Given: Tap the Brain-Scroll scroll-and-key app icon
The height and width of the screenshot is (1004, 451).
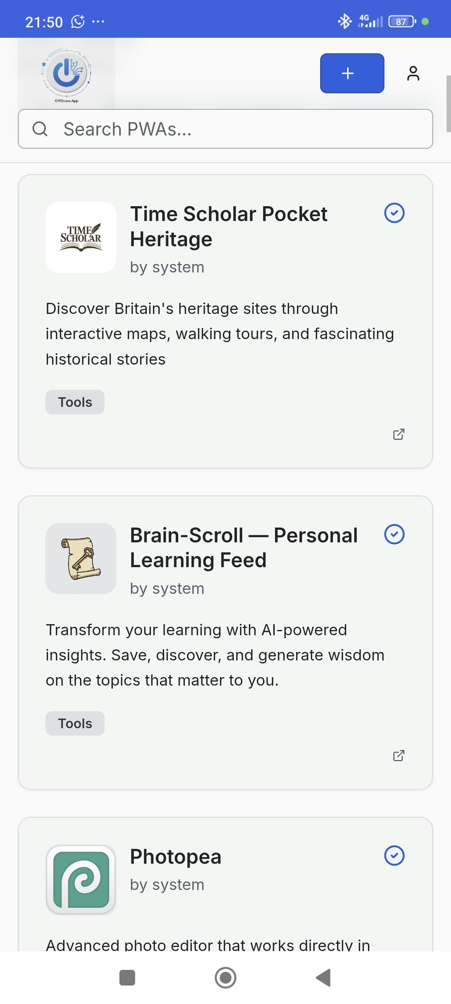Looking at the screenshot, I should (x=81, y=558).
